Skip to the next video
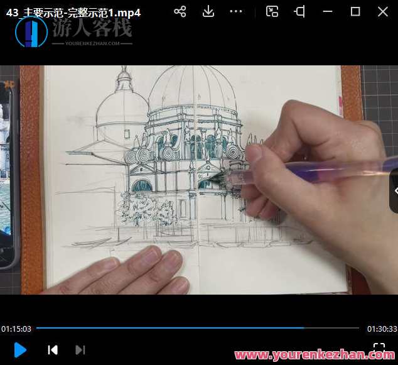This screenshot has width=398, height=365. click(x=80, y=350)
